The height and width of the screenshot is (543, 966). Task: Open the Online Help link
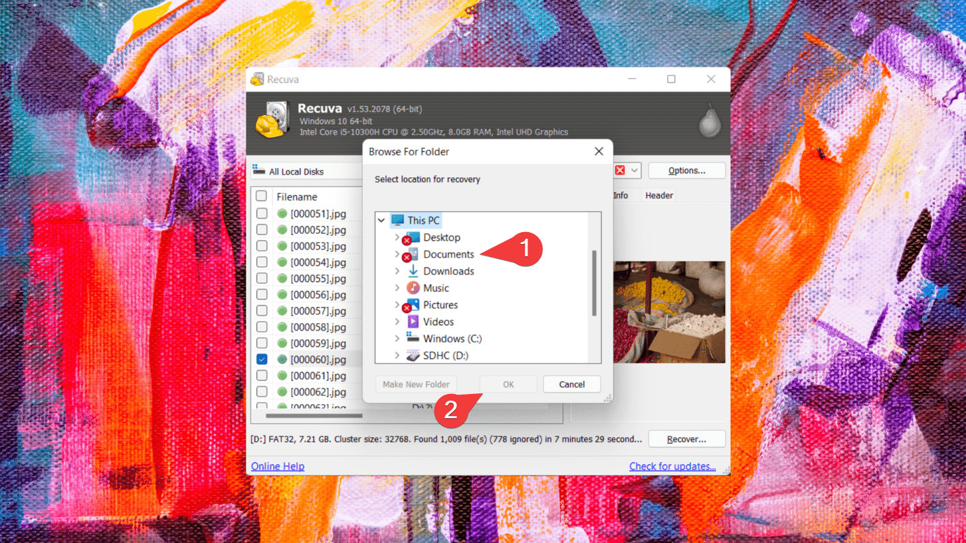[x=277, y=466]
